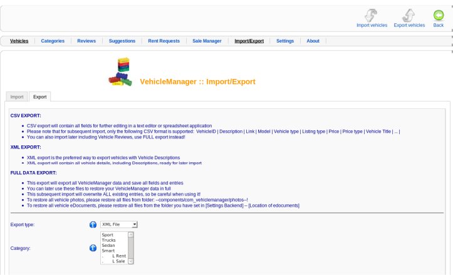Click the Category label
453x275 pixels.
pos(20,248)
